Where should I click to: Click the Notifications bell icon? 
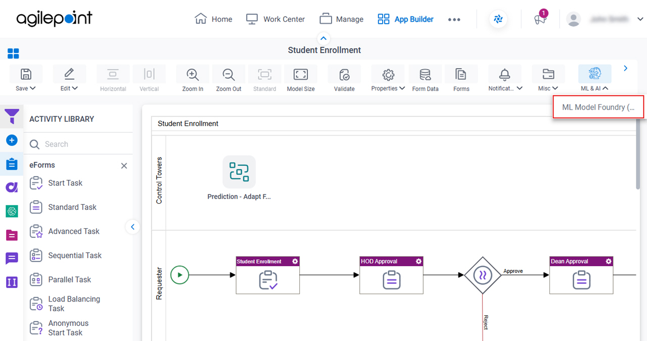pyautogui.click(x=504, y=74)
